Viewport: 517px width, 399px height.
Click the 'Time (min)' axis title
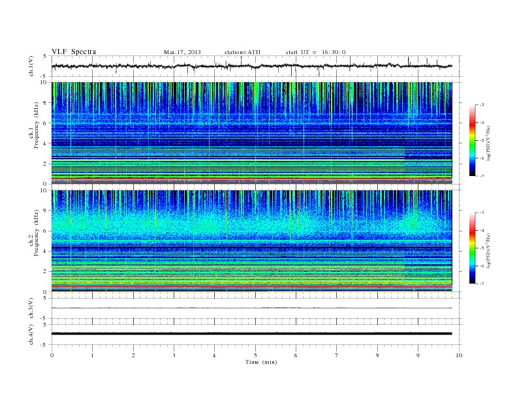point(261,362)
